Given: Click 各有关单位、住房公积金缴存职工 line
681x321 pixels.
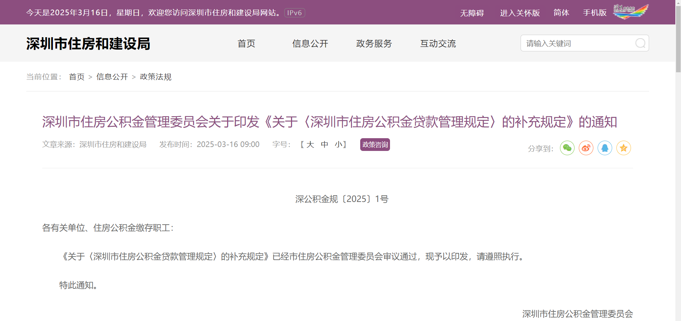Looking at the screenshot, I should click(108, 228).
